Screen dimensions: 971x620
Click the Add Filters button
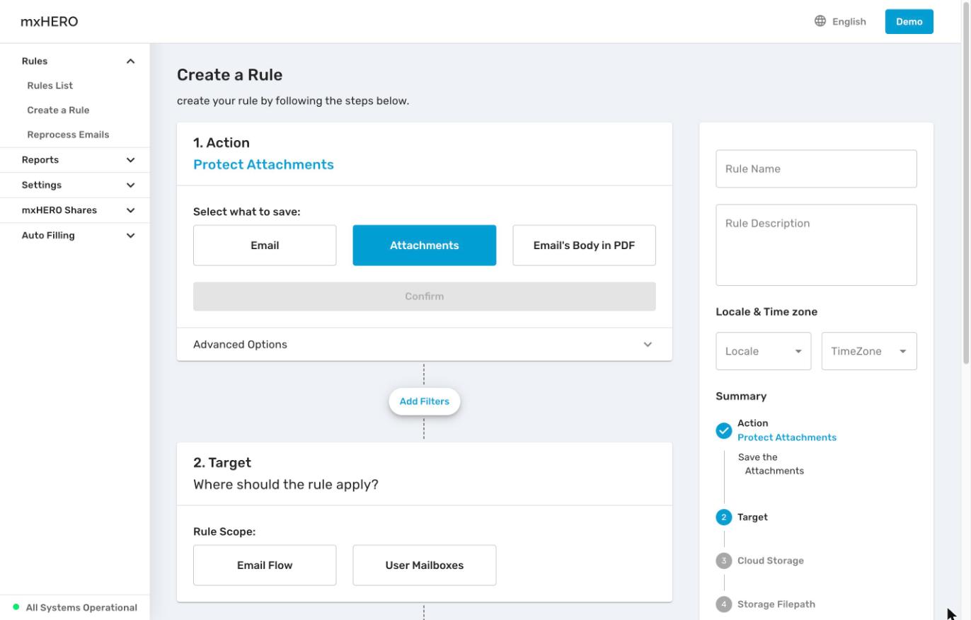tap(425, 401)
